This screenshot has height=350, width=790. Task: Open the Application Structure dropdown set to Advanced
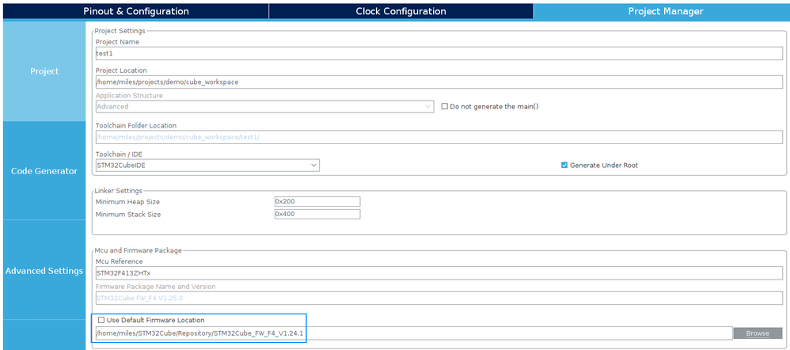click(264, 106)
